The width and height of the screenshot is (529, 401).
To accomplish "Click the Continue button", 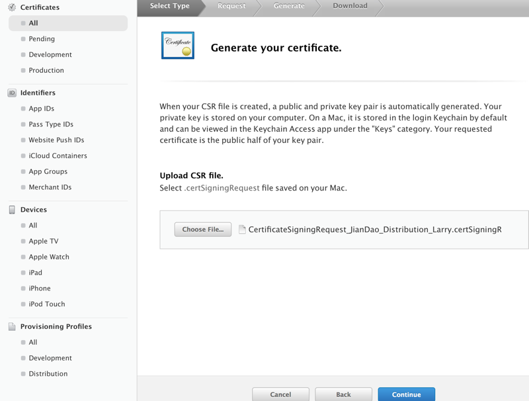I will 406,394.
